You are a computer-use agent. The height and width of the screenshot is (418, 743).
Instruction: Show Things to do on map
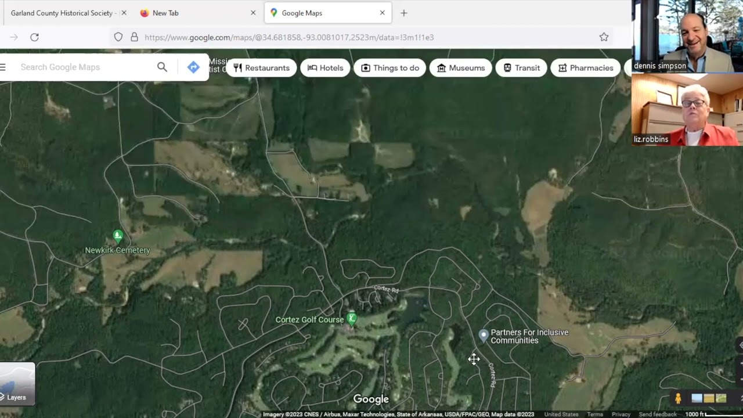[389, 68]
